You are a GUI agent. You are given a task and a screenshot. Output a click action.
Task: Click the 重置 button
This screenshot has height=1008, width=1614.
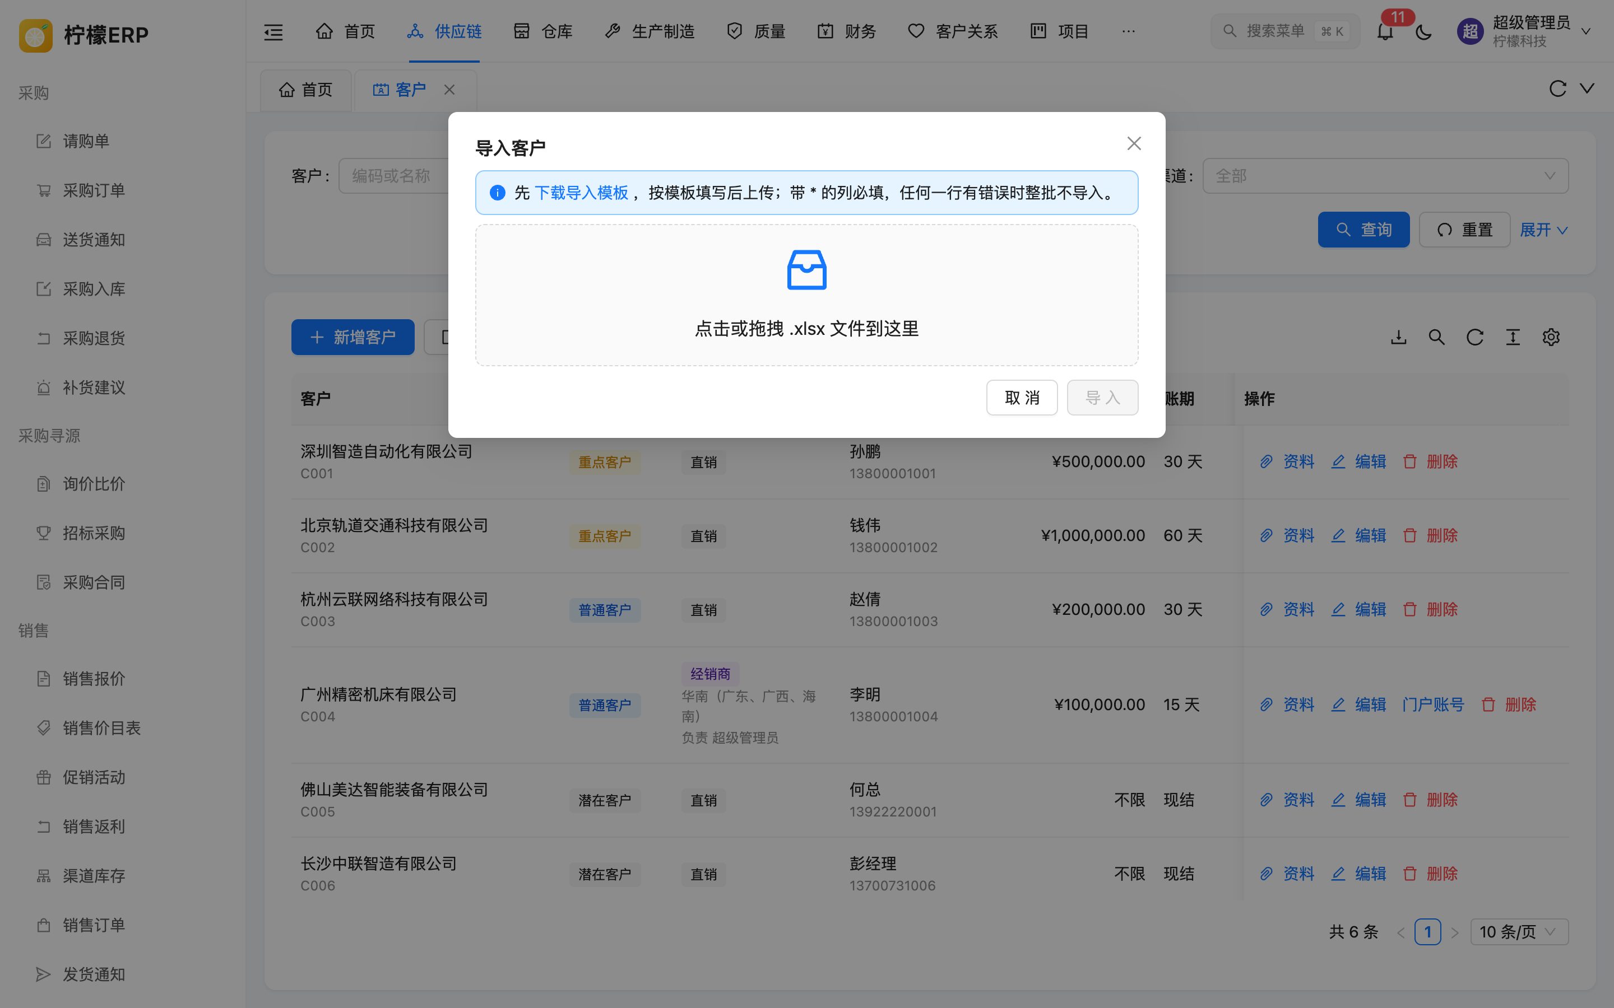[1464, 230]
